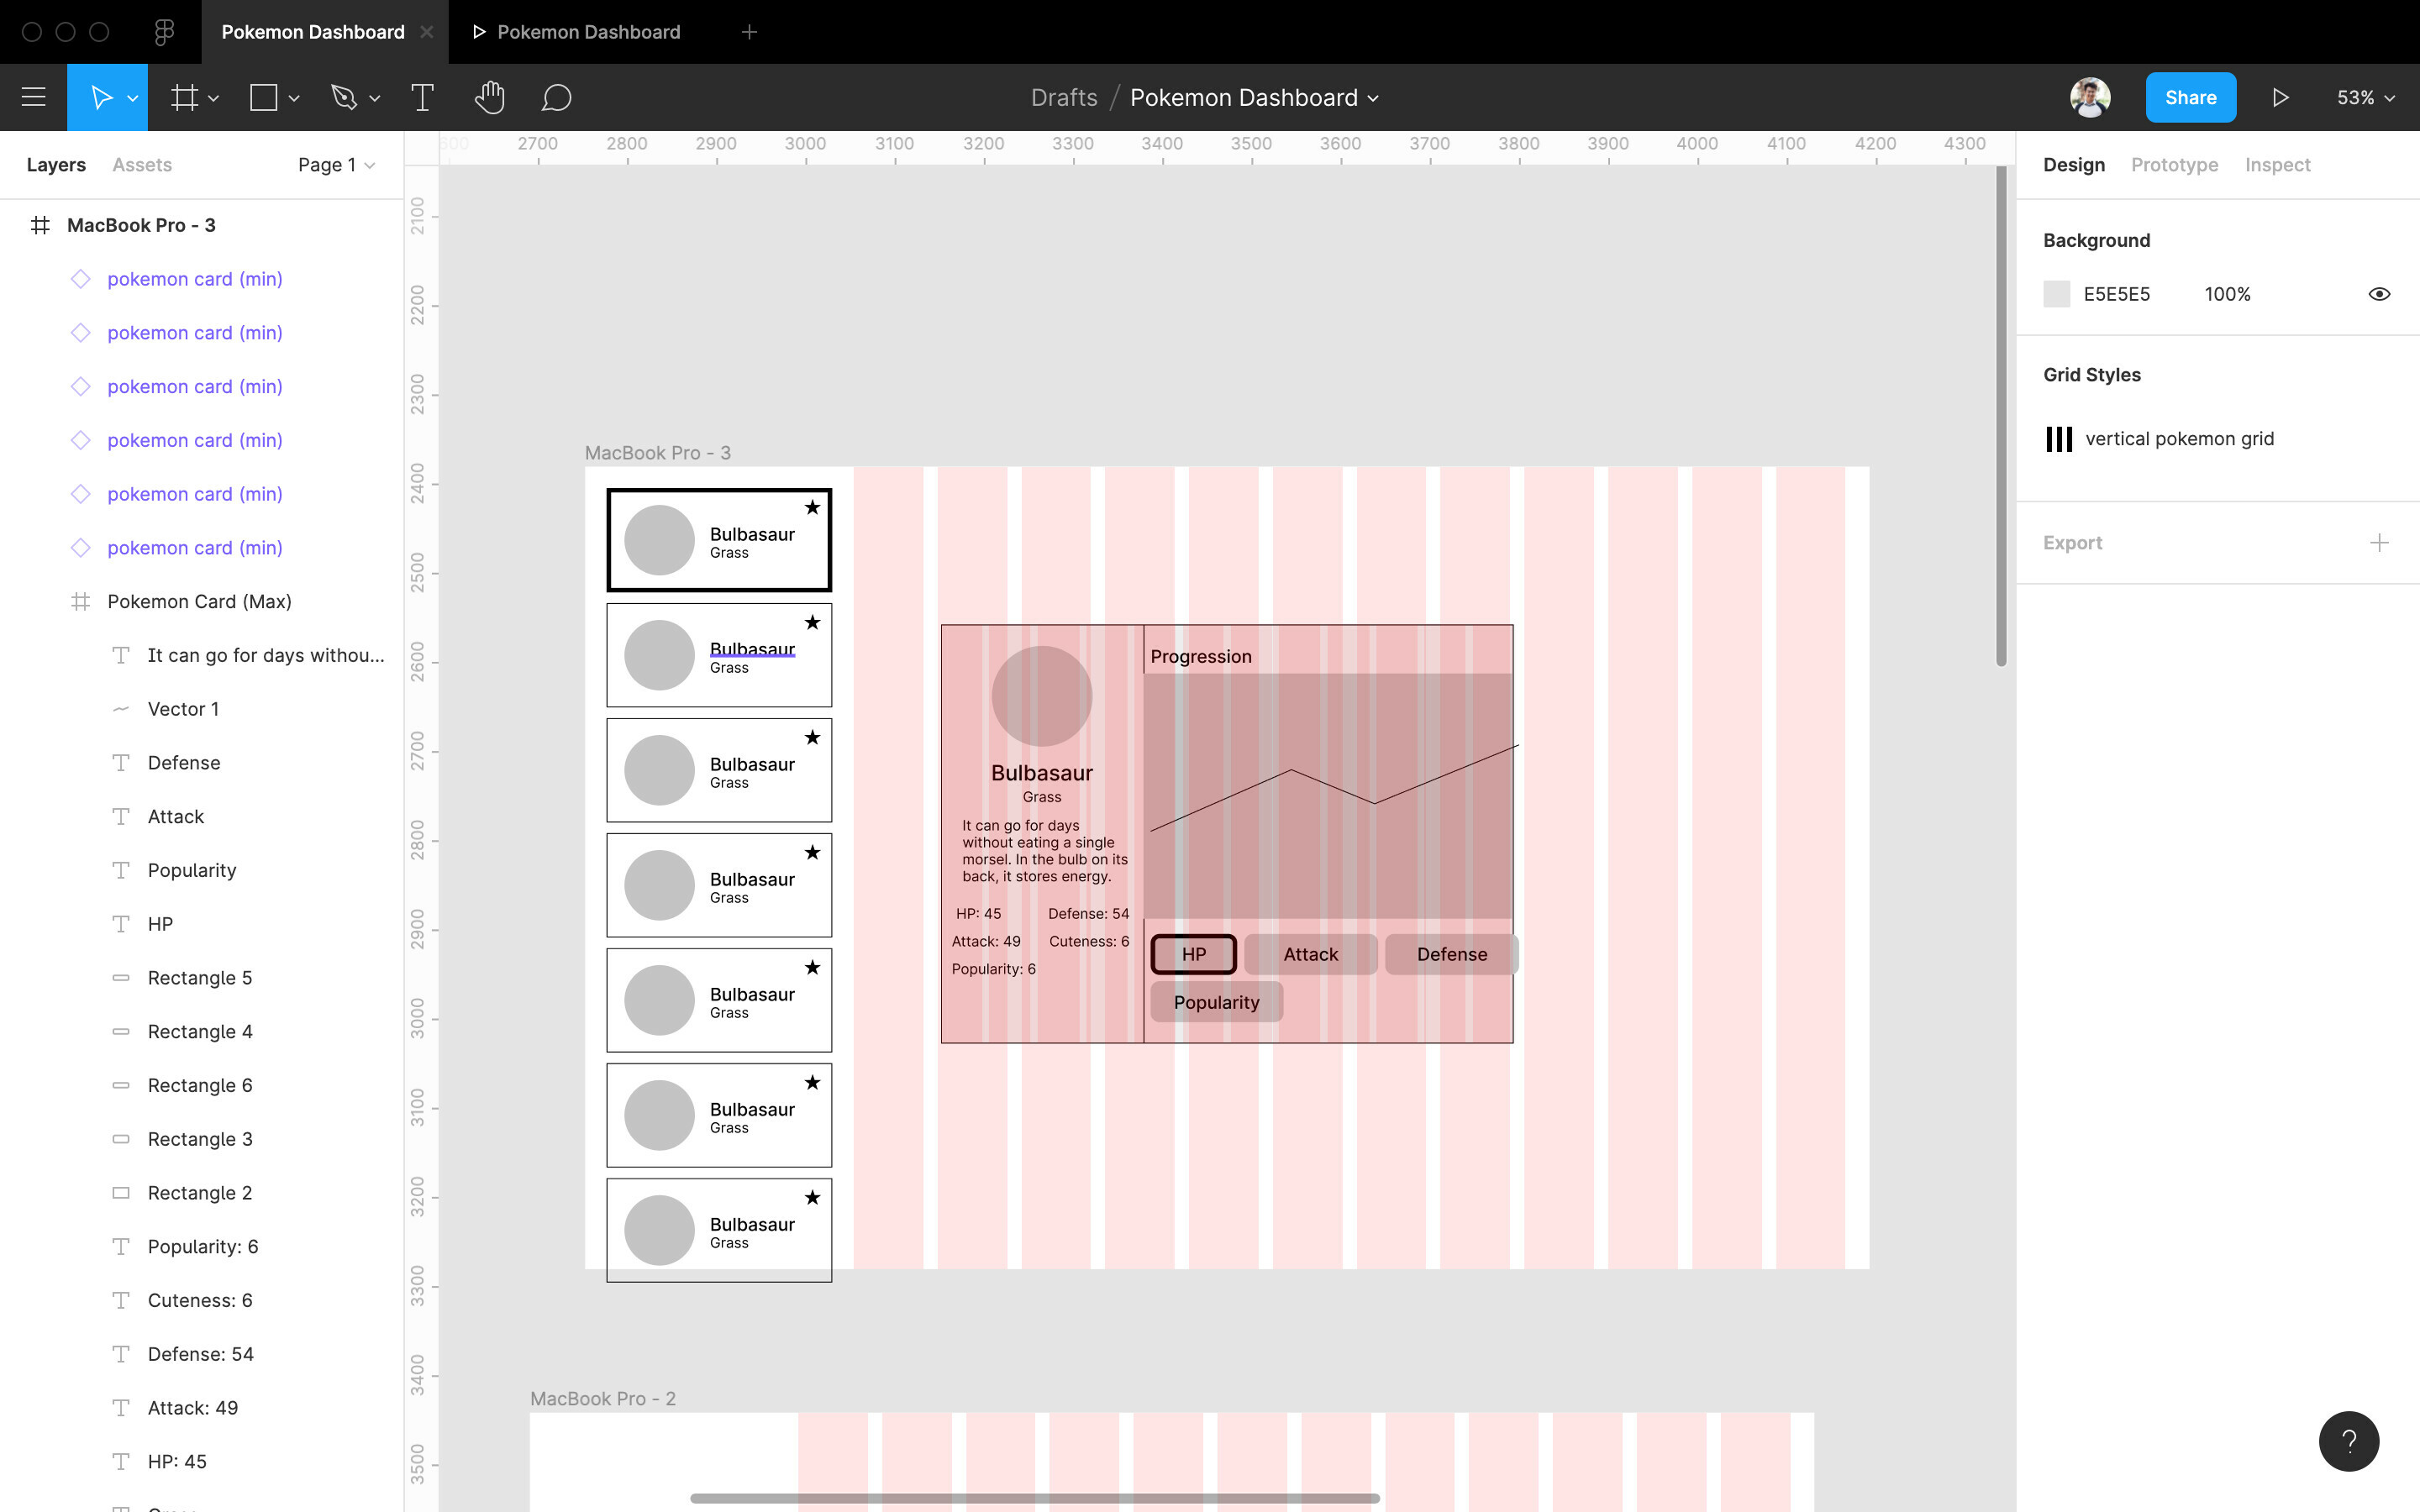This screenshot has height=1512, width=2420.
Task: Switch to the Pokemon Dashboard presentation tab
Action: (577, 32)
